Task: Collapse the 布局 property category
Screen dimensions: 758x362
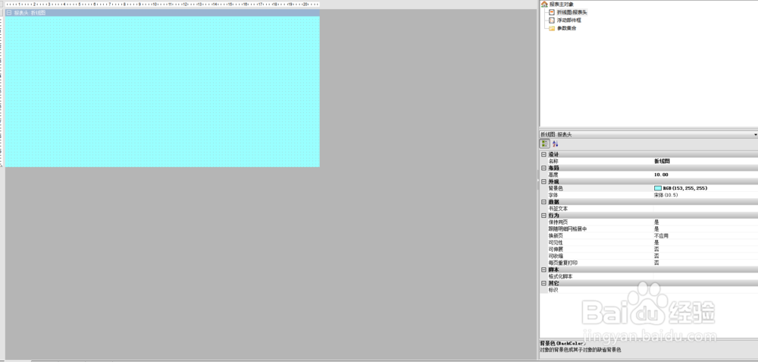Action: pos(543,168)
